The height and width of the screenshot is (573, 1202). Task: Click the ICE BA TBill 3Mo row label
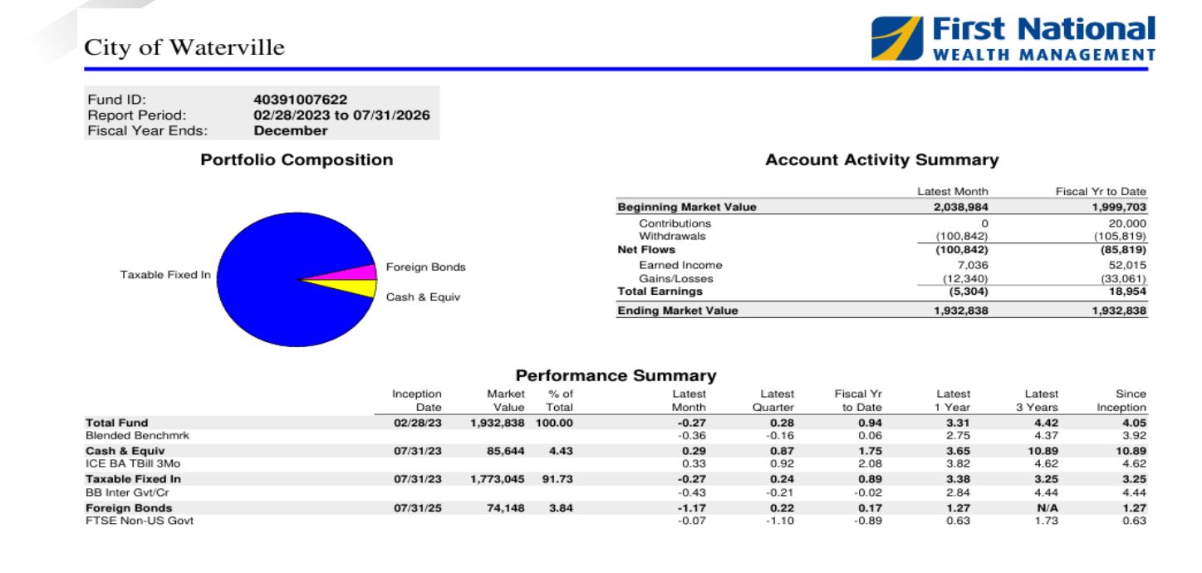pyautogui.click(x=133, y=463)
